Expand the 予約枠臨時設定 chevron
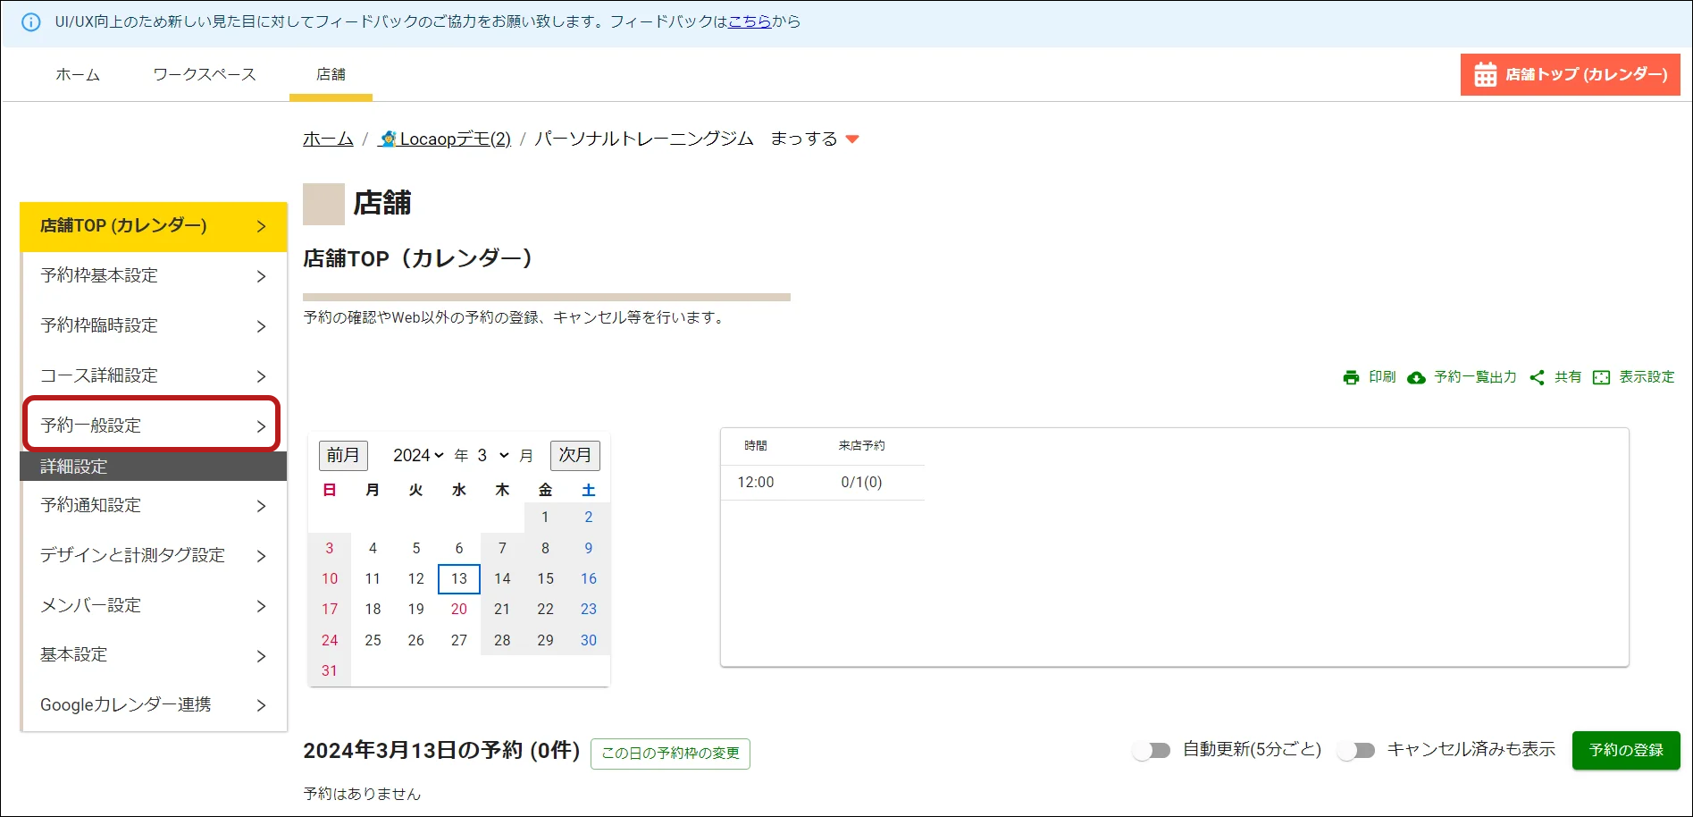The width and height of the screenshot is (1693, 817). [261, 326]
